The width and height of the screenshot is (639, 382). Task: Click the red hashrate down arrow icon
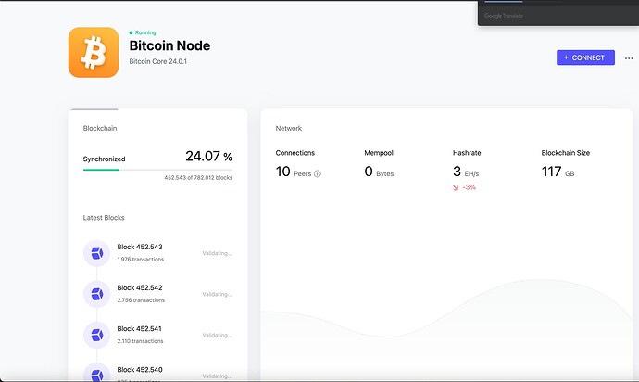(456, 187)
